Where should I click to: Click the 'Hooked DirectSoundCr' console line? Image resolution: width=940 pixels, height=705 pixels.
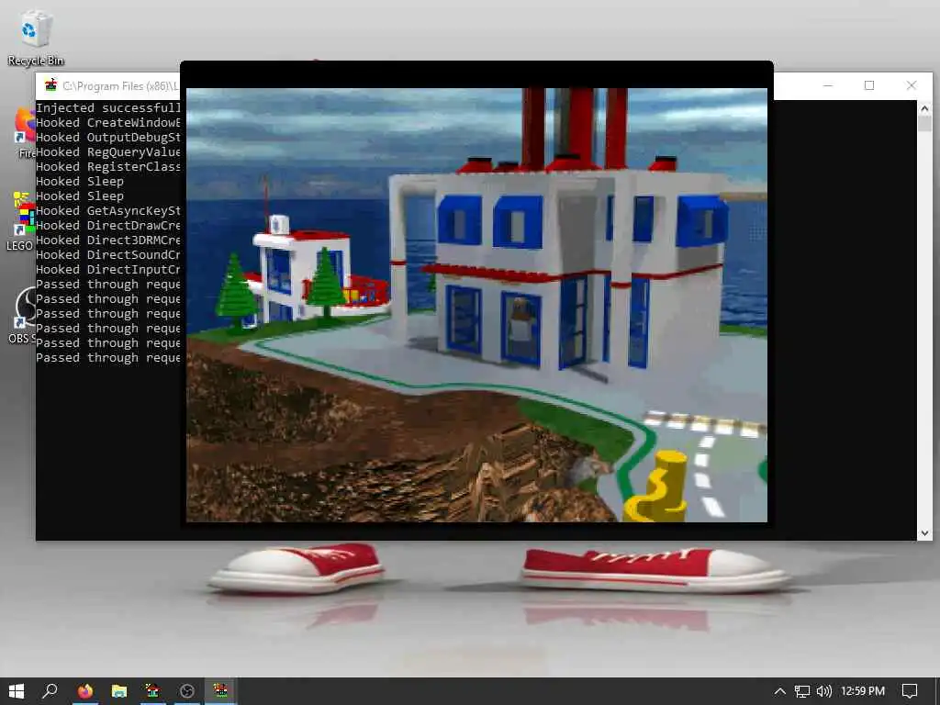(108, 255)
